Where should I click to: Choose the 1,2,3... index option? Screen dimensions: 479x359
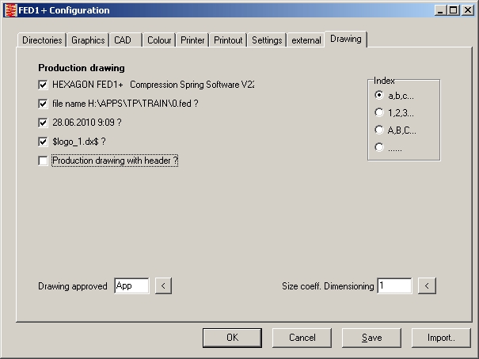[380, 112]
